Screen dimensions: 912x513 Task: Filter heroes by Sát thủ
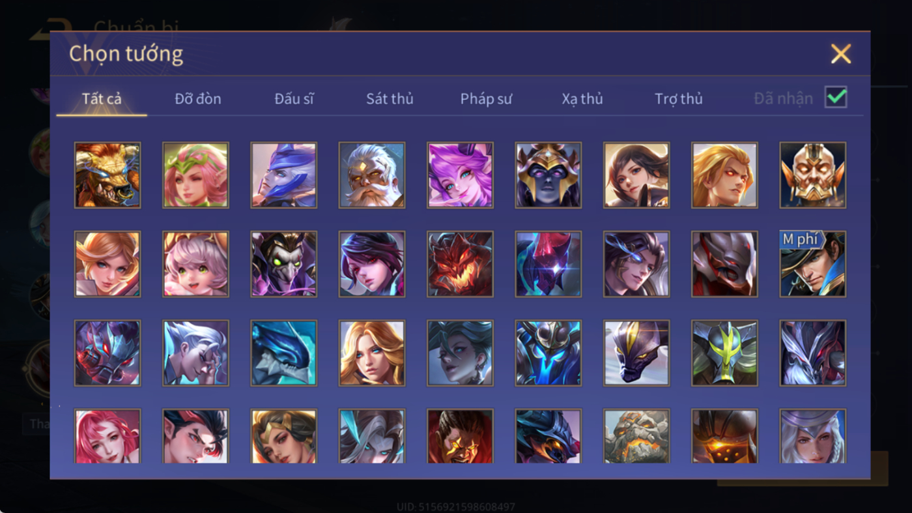[x=390, y=99]
